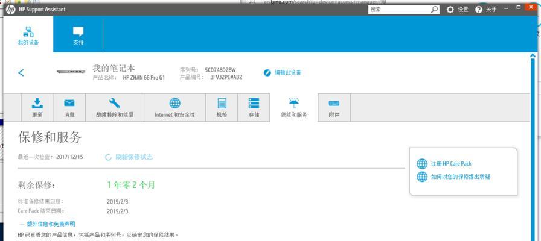Screen dimensions: 541x241
Task: Open the 消息 tab
Action: pyautogui.click(x=69, y=108)
